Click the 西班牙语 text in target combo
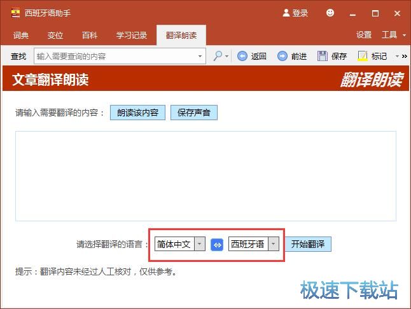The image size is (411, 309). 247,244
